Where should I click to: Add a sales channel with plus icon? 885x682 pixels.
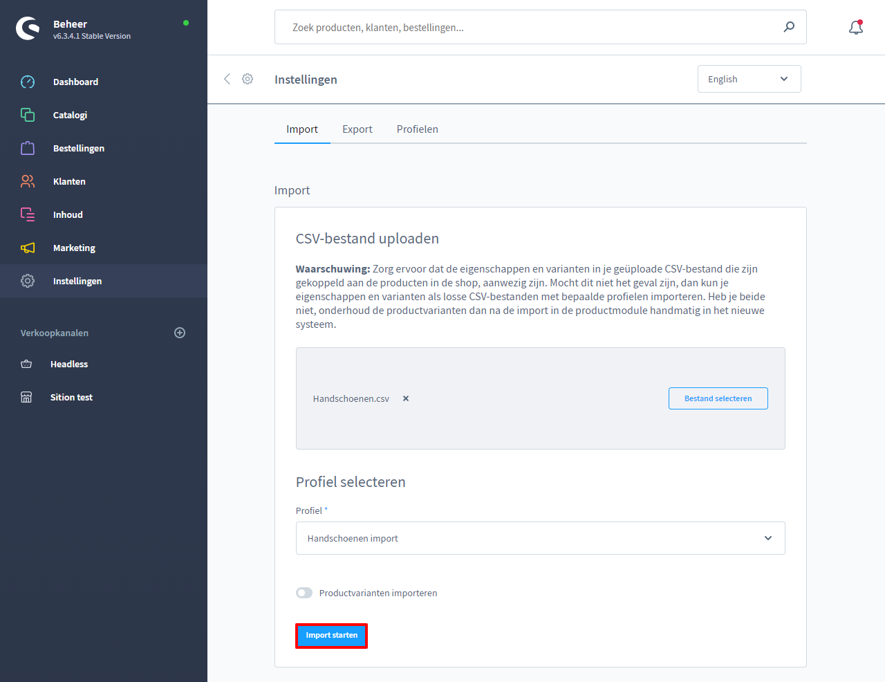click(x=180, y=333)
